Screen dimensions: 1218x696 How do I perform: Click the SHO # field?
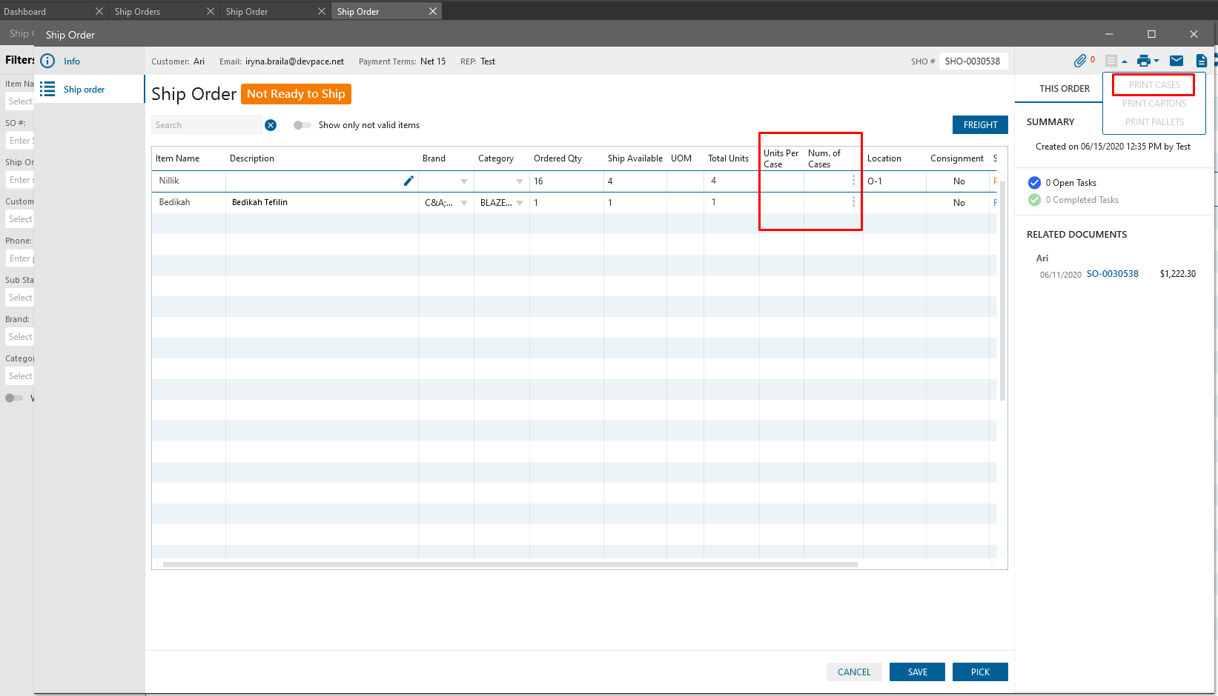[x=973, y=61]
